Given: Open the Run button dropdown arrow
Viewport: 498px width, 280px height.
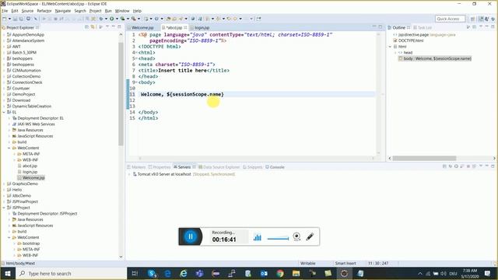Looking at the screenshot, I should pos(117,19).
